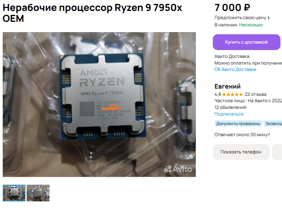Image resolution: width=282 pixels, height=212 pixels.
Task: Click Подписаться to follow seller
Action: (x=229, y=114)
